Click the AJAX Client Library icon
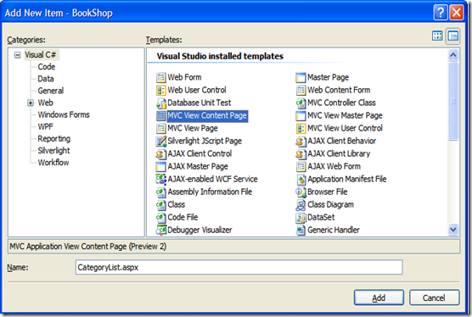Viewport: 472px width, 317px height. [301, 154]
